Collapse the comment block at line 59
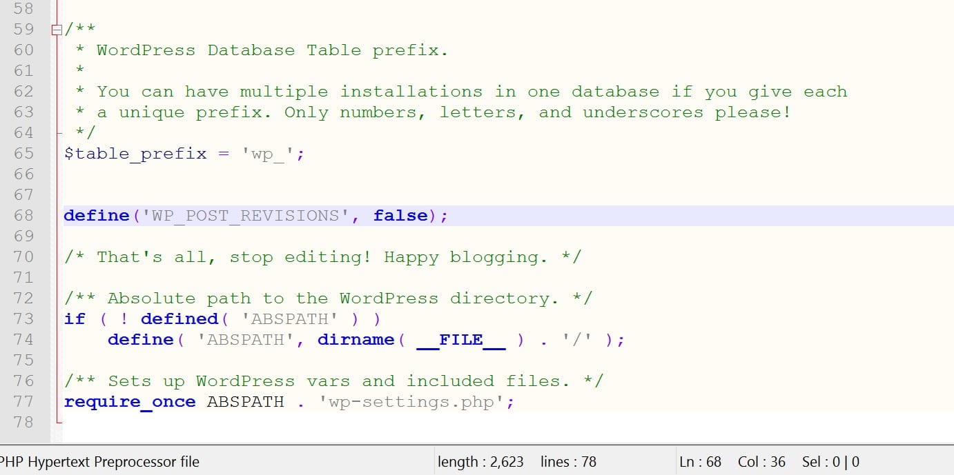 click(x=55, y=29)
